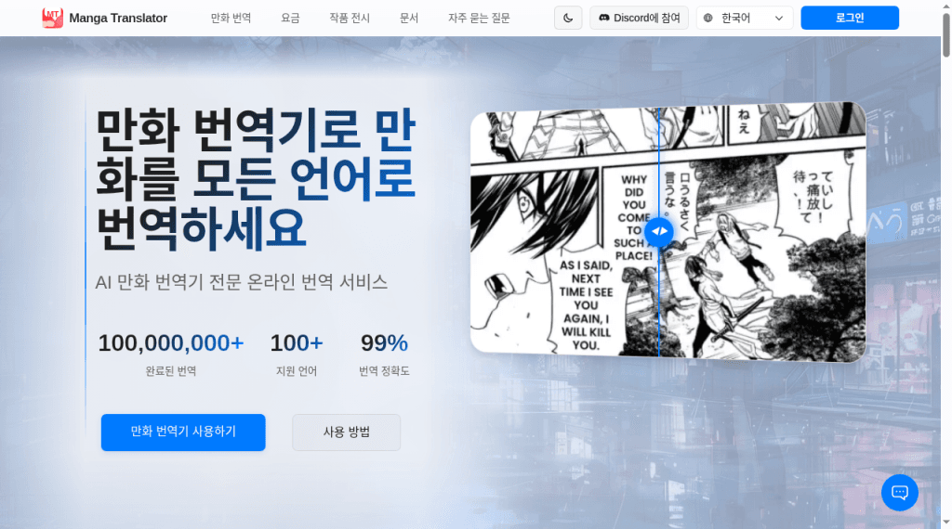Click the 100+ supported languages statistic
This screenshot has height=529, width=952.
coord(297,343)
